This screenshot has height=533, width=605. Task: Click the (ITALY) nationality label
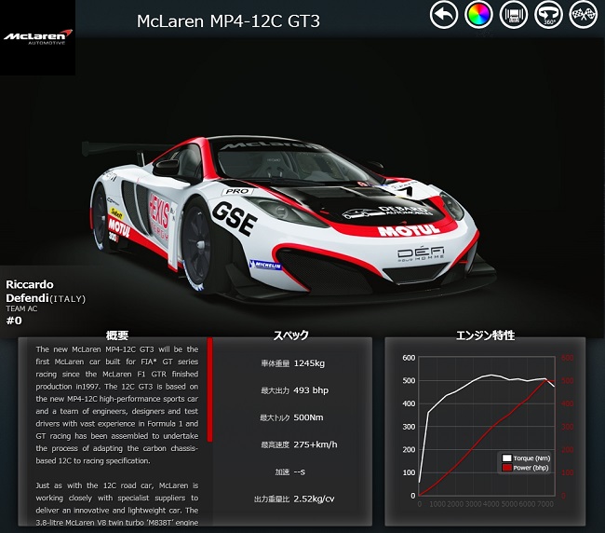68,298
